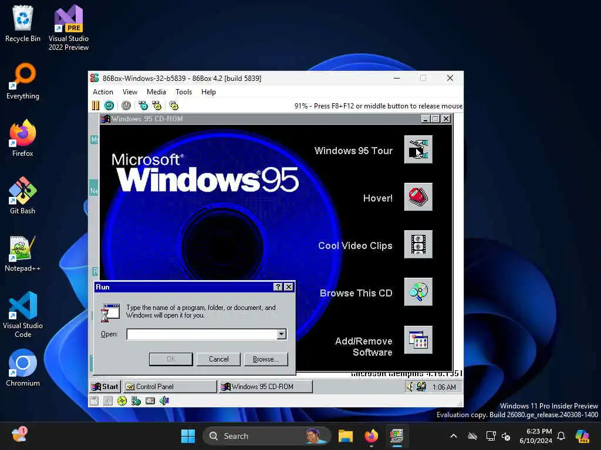Screen dimensions: 601x450
Task: Pause emulation with the 86Box pause icon
Action: (96, 105)
